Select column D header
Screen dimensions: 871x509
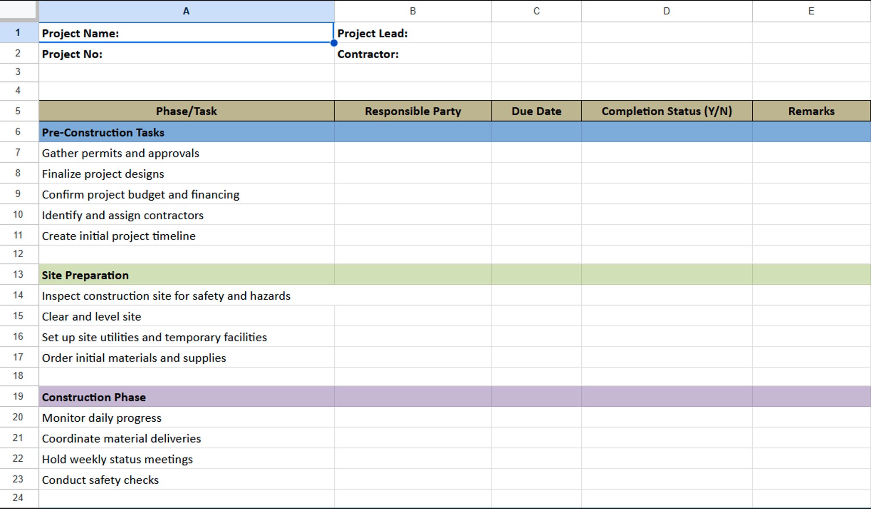(667, 11)
